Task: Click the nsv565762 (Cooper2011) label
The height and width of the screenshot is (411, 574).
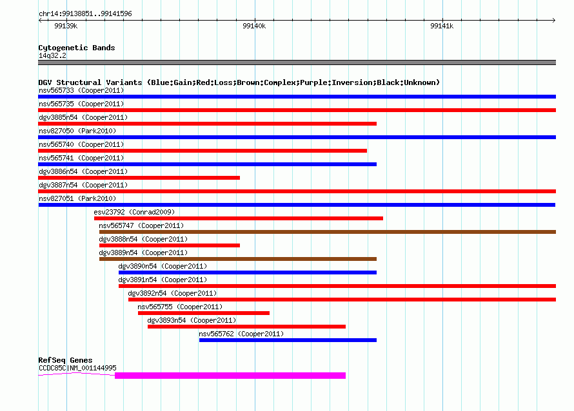Action: [x=241, y=334]
